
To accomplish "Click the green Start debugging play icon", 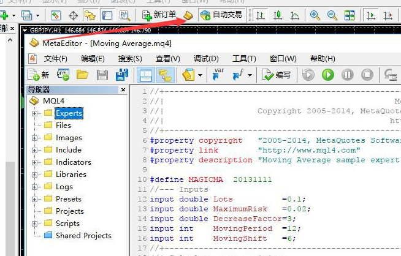I will pos(328,75).
